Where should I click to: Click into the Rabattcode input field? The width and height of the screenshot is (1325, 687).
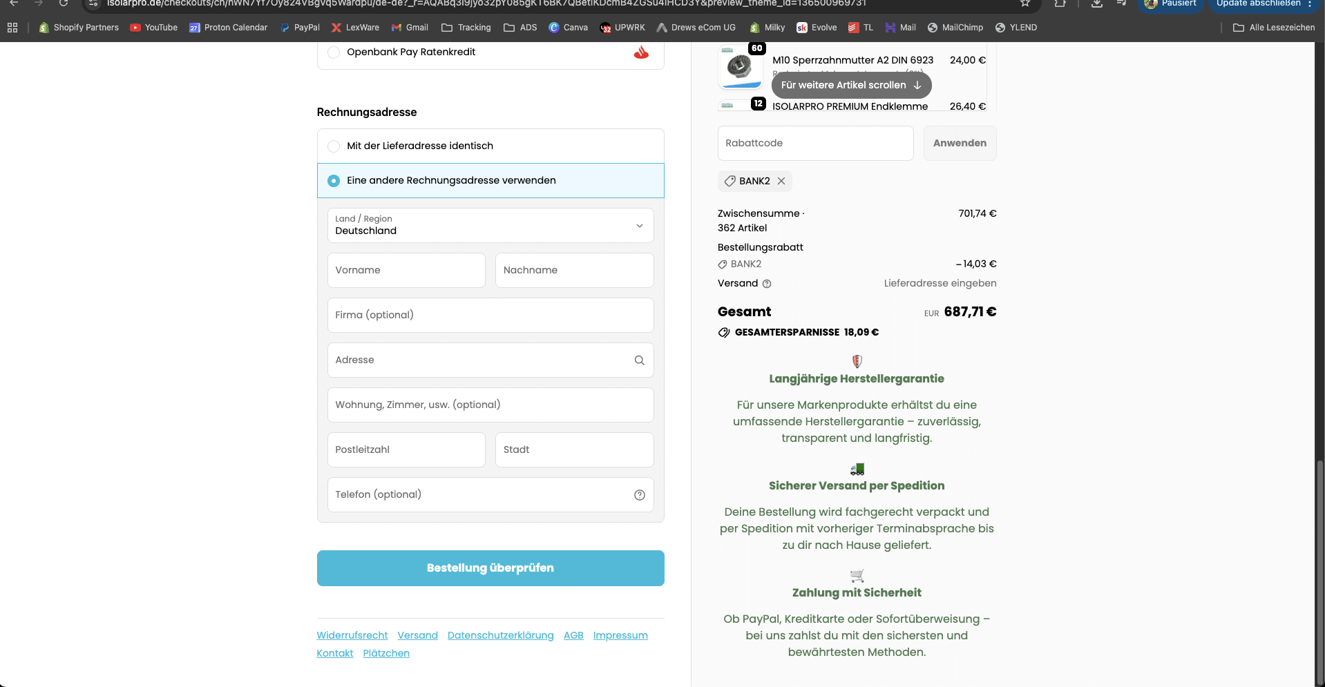pyautogui.click(x=815, y=143)
